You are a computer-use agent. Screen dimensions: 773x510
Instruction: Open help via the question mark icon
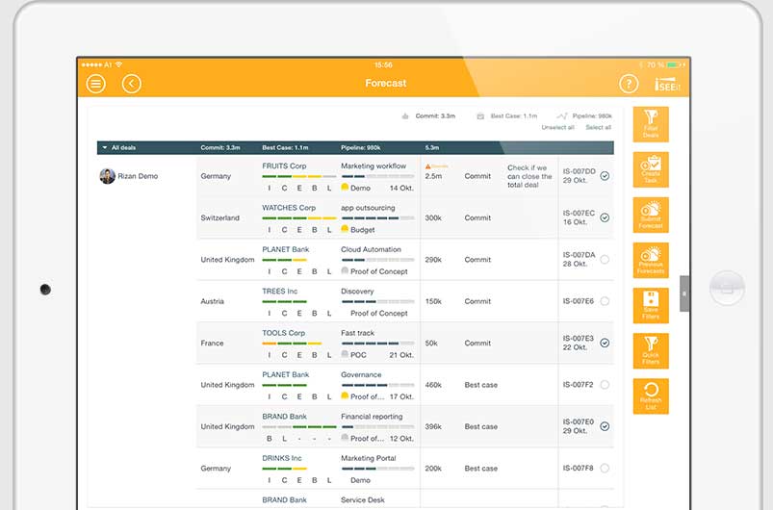pyautogui.click(x=629, y=85)
